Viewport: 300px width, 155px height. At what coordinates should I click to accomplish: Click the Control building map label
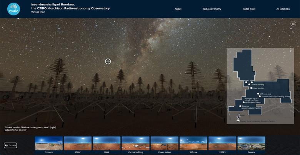pyautogui.click(x=257, y=85)
